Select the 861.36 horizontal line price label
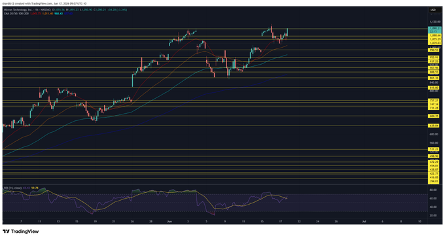Viewport: 445px width, 238px height. [434, 78]
